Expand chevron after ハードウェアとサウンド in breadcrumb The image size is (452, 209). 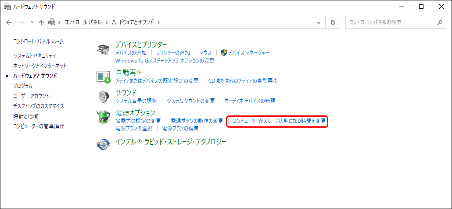158,22
